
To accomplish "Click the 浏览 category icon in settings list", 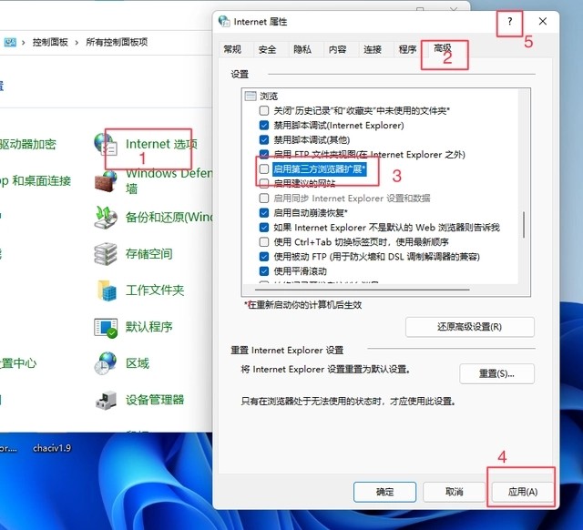I will click(251, 97).
